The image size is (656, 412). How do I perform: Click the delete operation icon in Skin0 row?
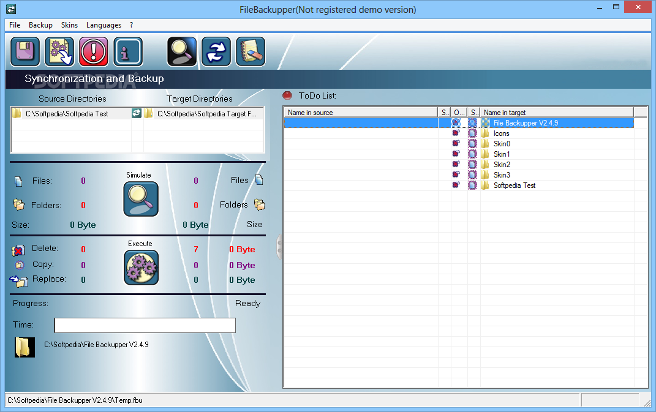point(456,143)
